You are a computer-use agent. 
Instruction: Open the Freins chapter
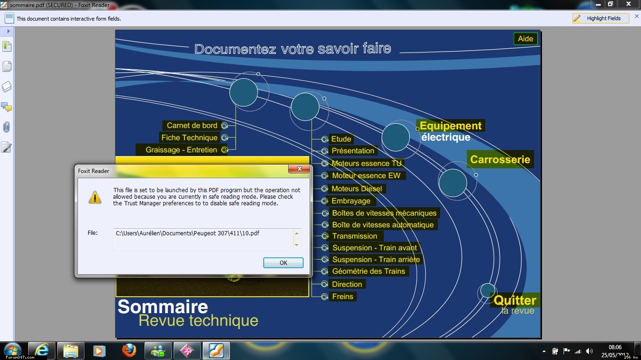343,297
